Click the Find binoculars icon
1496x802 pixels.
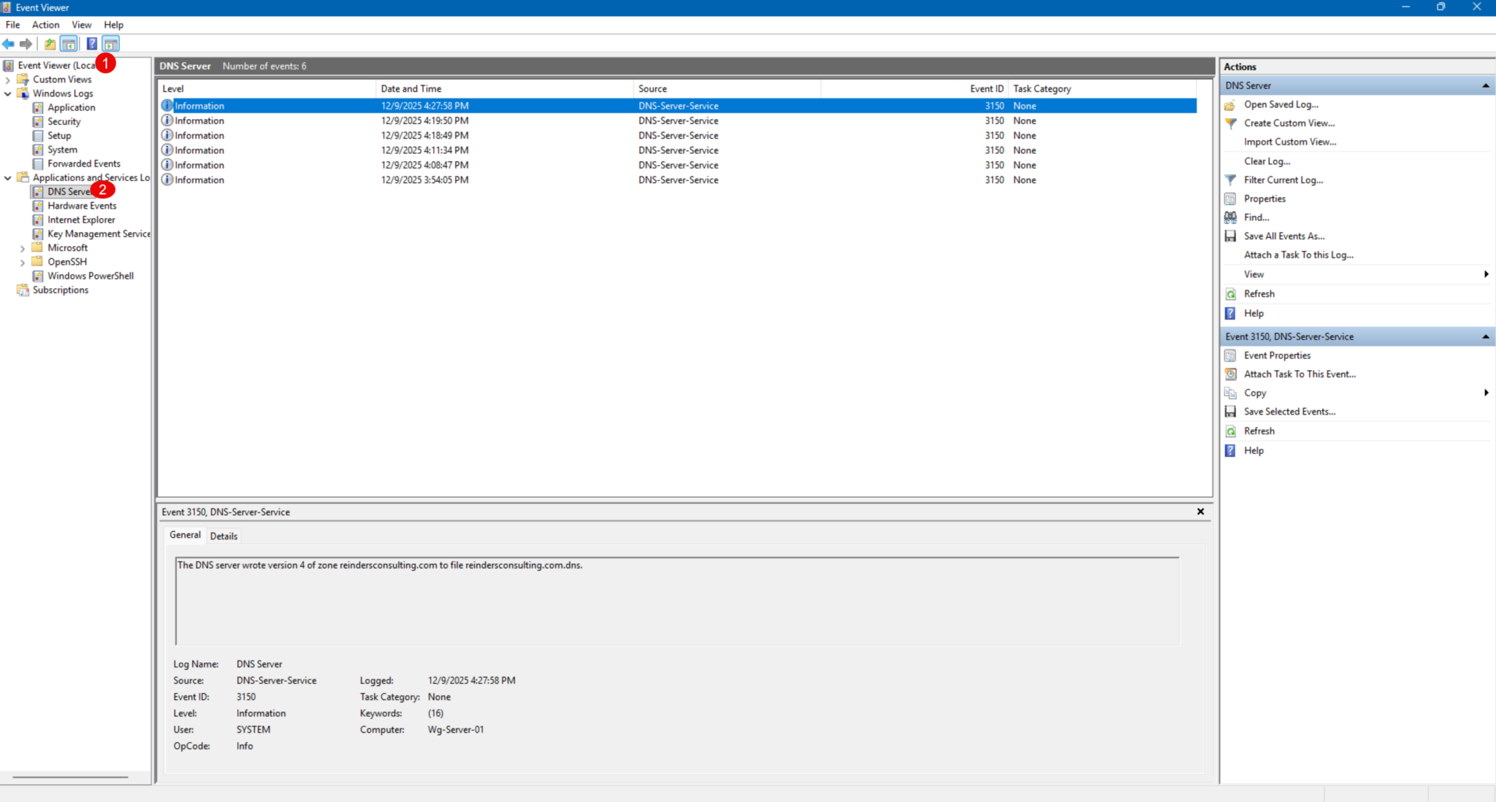tap(1230, 217)
